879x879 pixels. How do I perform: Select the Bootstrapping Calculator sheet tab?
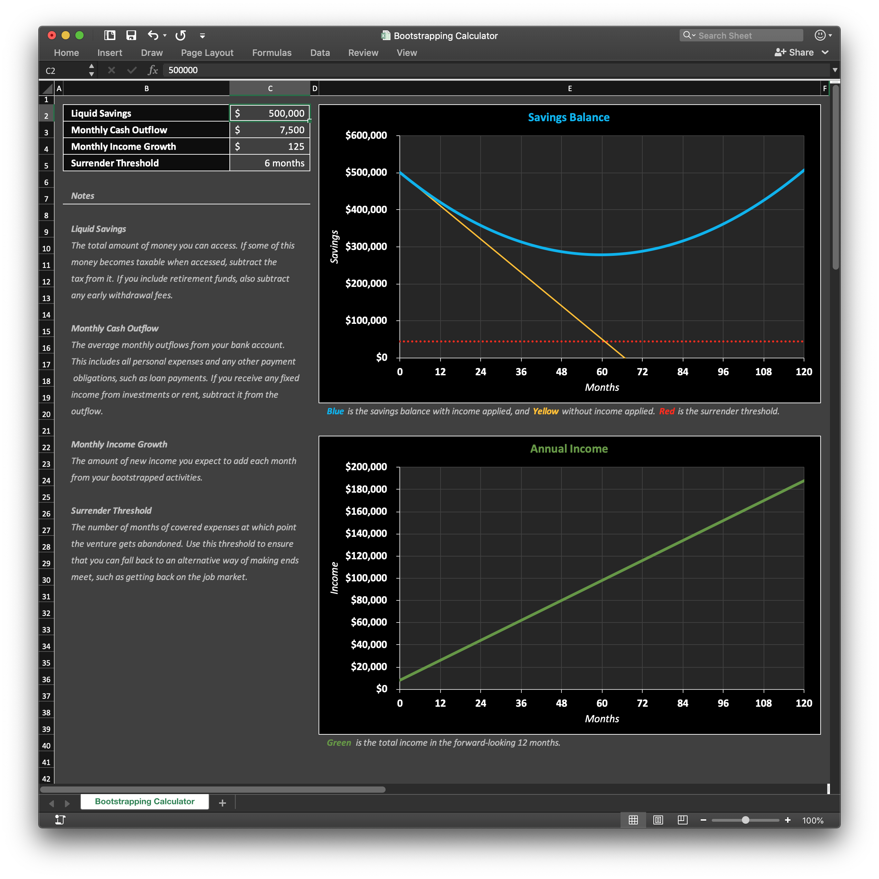[x=144, y=802]
